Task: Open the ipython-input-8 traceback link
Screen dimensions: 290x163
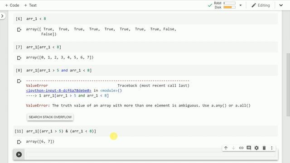Action: point(58,91)
